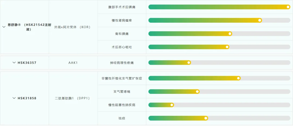Click the 慢性阻塞性肺疾病 progress bar handle
The image size is (293, 126).
[172, 105]
